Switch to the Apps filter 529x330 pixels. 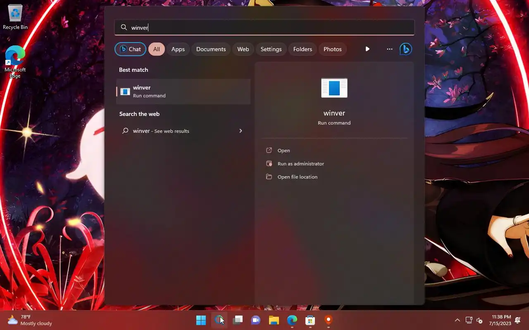point(178,49)
